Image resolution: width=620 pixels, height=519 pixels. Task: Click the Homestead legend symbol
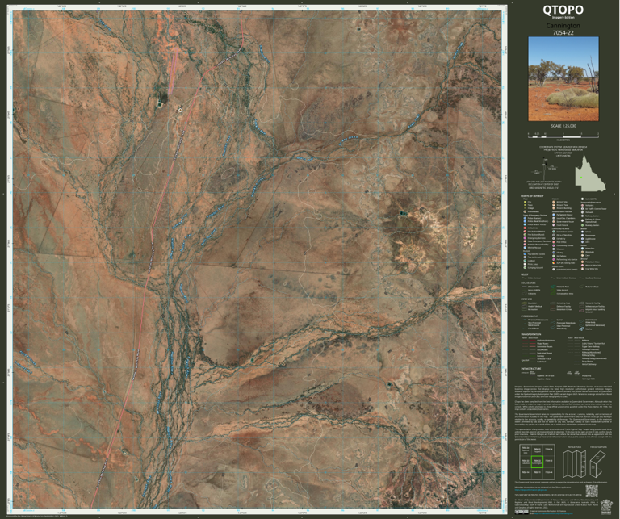pyautogui.click(x=525, y=211)
